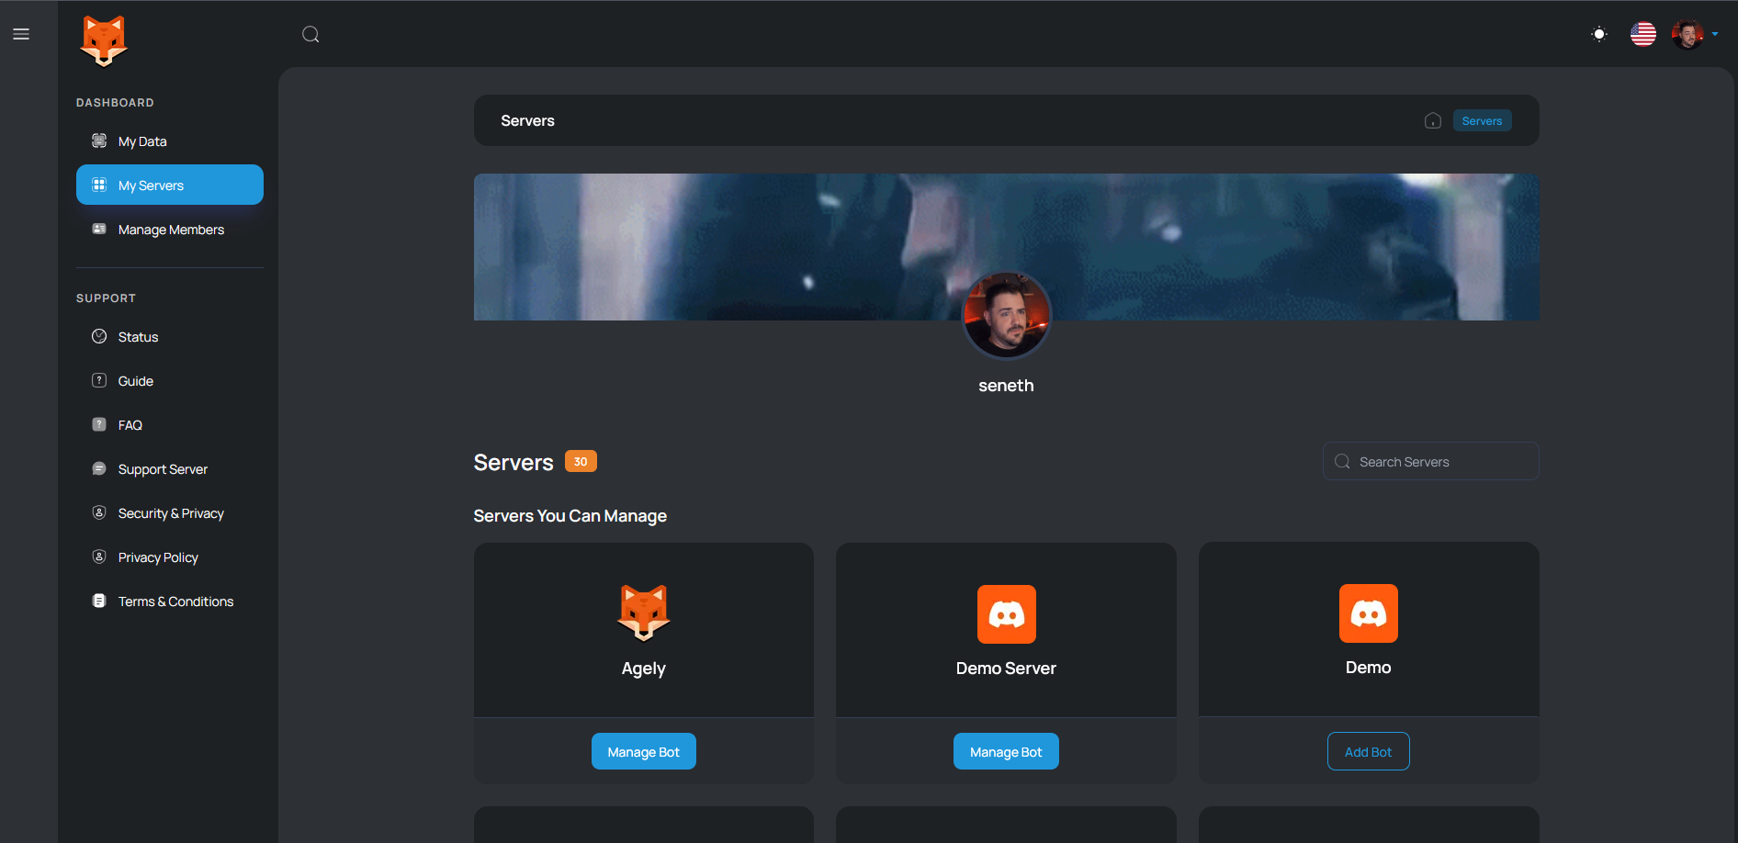Image resolution: width=1738 pixels, height=843 pixels.
Task: Click the 30 servers count badge
Action: pyautogui.click(x=581, y=461)
